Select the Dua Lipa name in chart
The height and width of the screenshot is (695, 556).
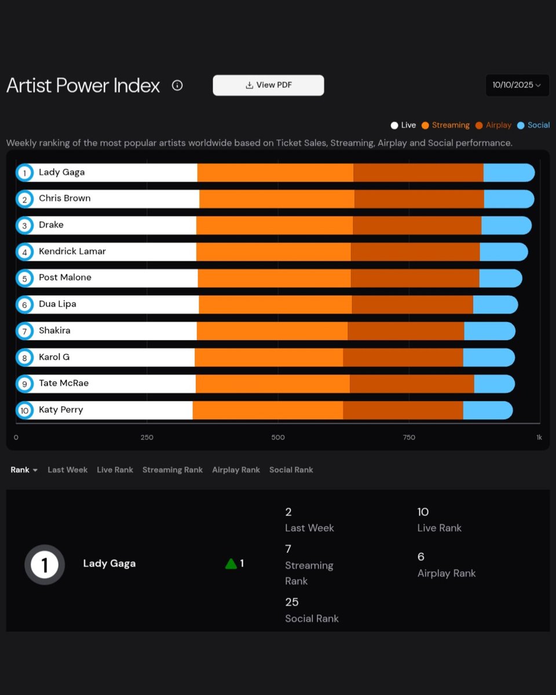(57, 304)
